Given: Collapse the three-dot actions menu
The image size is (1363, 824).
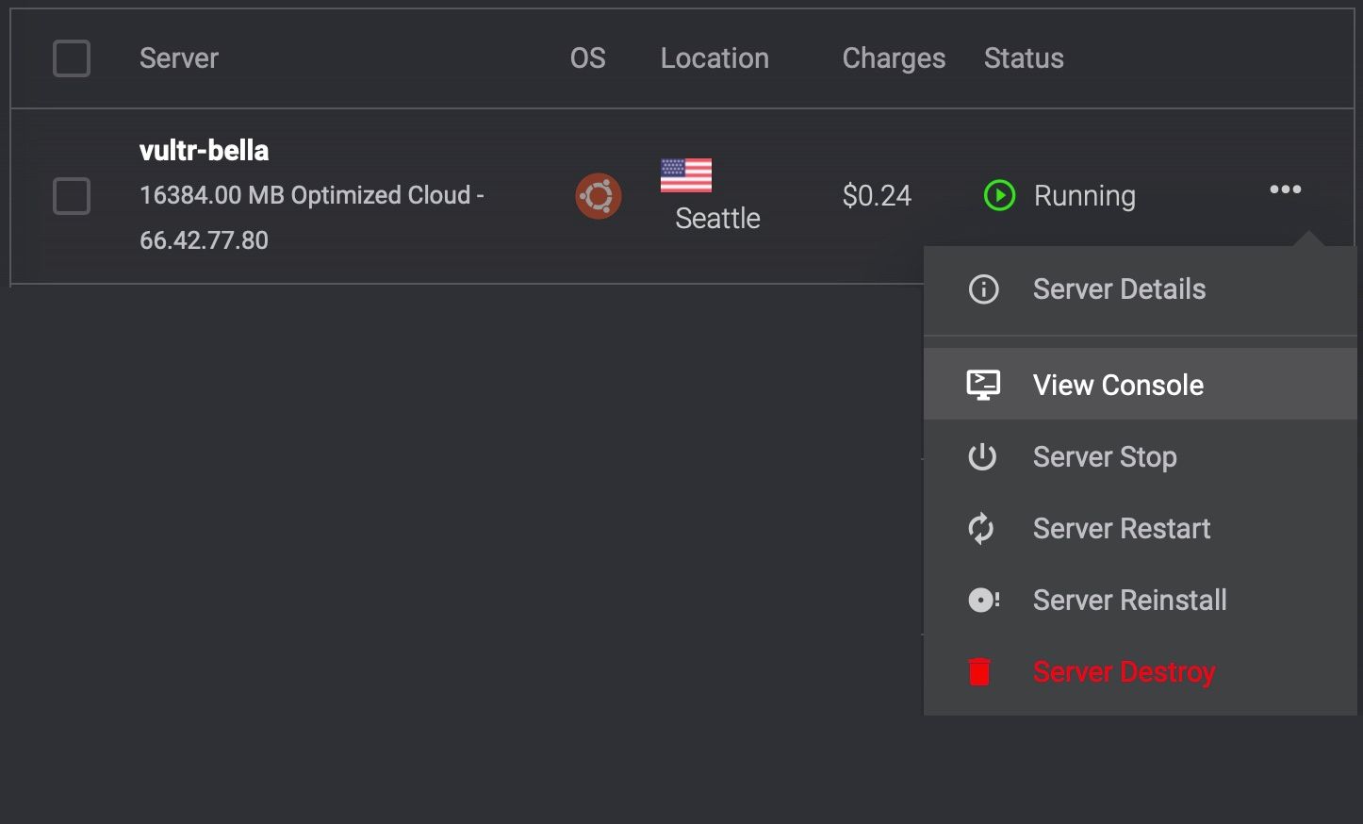Looking at the screenshot, I should tap(1285, 190).
